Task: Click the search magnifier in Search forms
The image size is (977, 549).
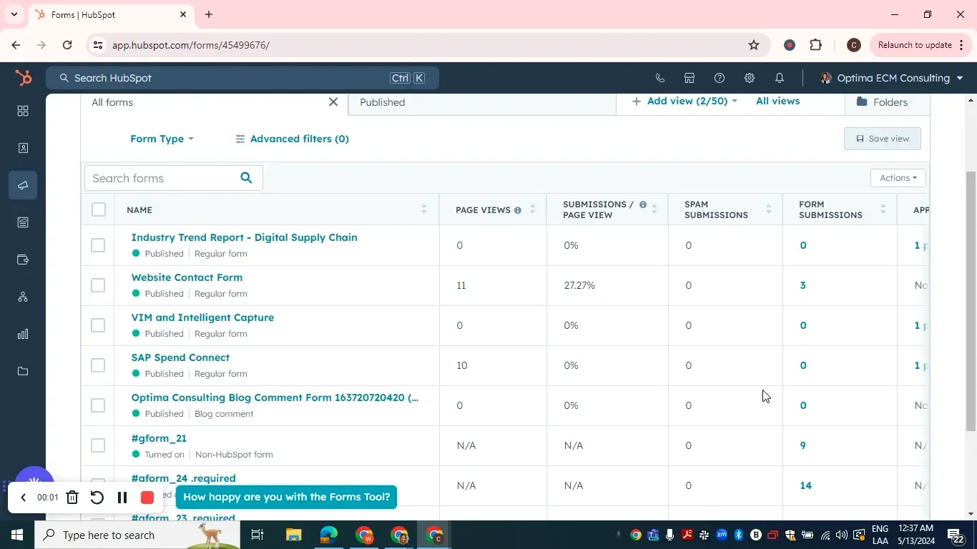Action: tap(246, 178)
